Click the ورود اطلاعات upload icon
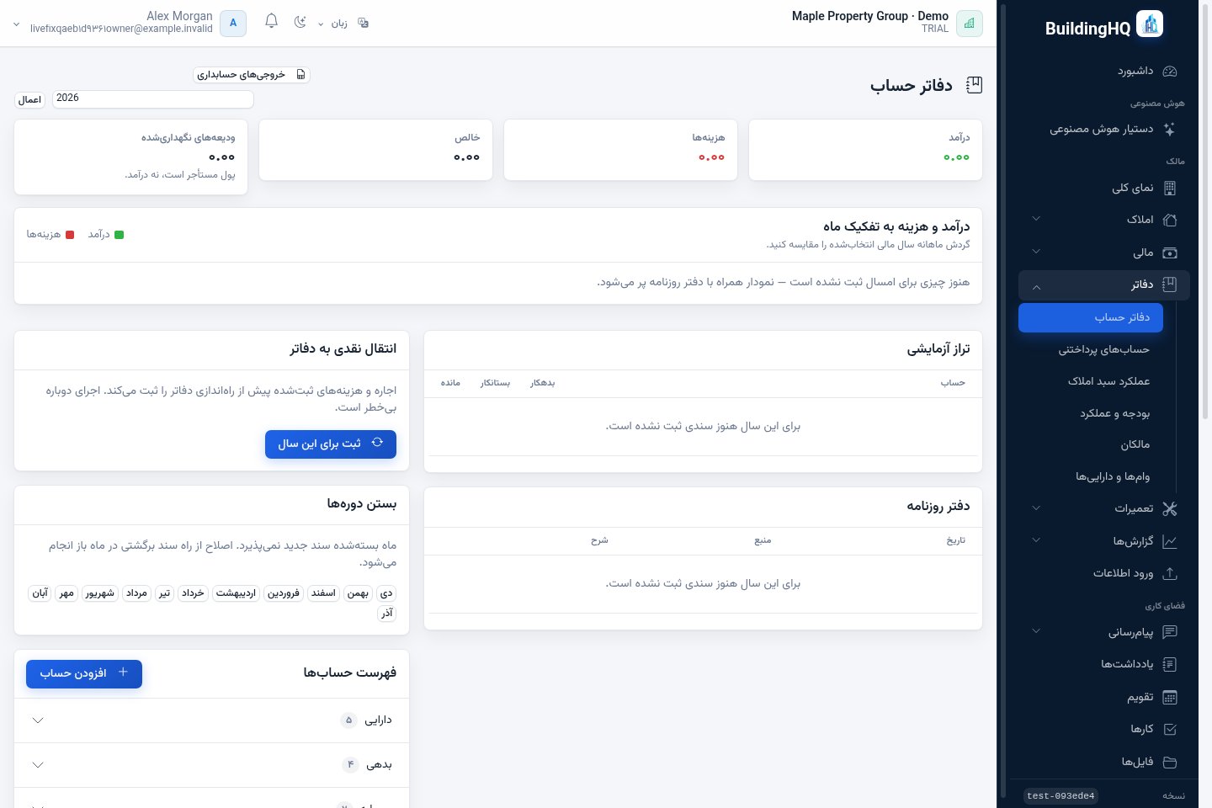The image size is (1212, 808). tap(1169, 573)
